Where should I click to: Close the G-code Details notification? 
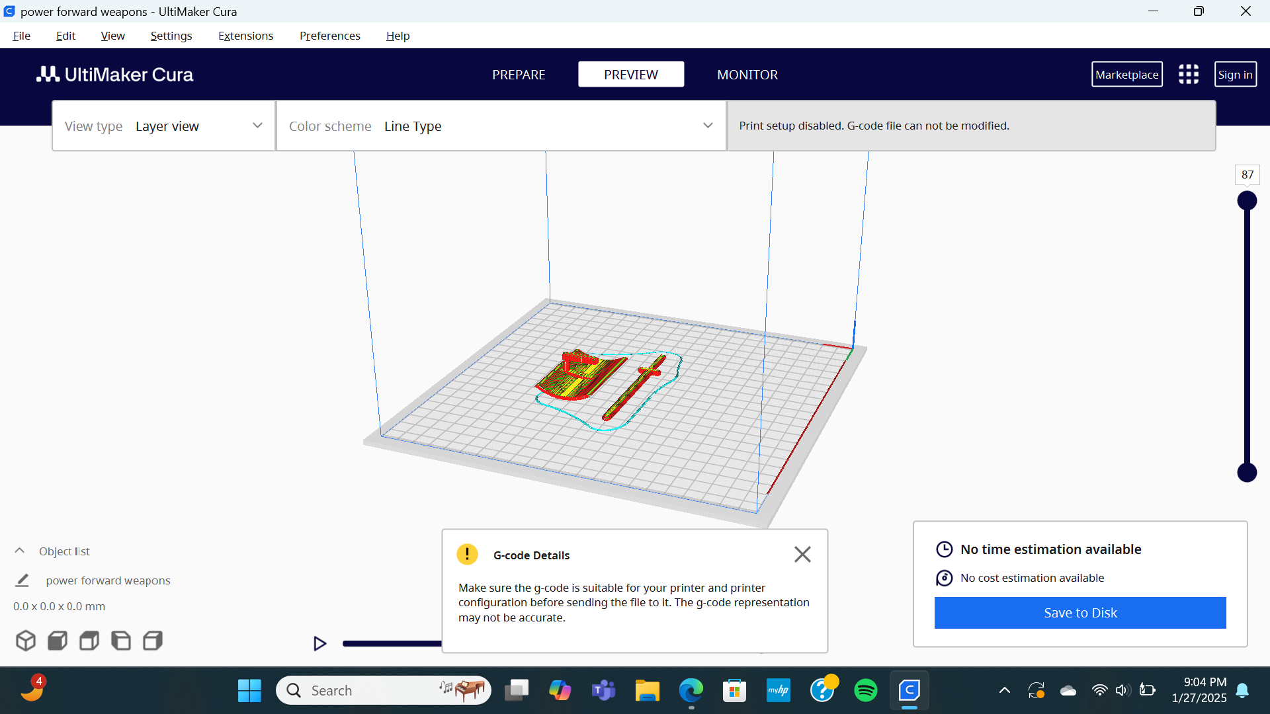pyautogui.click(x=802, y=554)
